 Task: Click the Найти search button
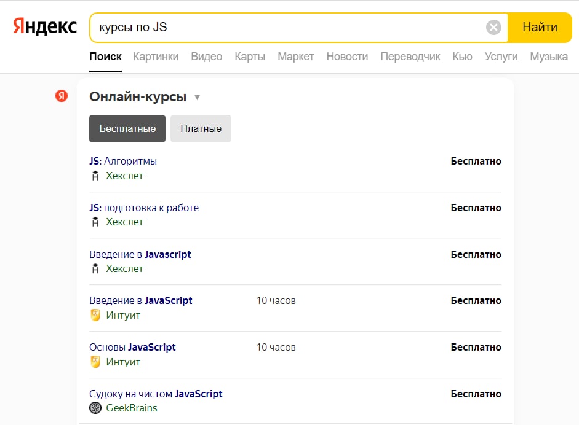coord(540,27)
